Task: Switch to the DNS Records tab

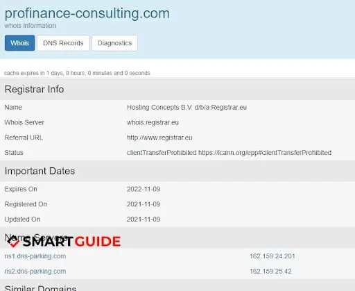Action: (x=63, y=43)
